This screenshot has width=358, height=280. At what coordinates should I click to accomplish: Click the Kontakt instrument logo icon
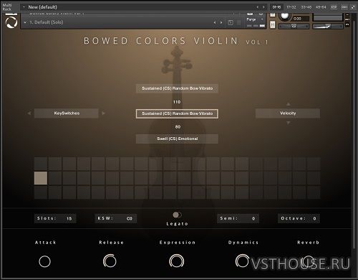[x=11, y=22]
